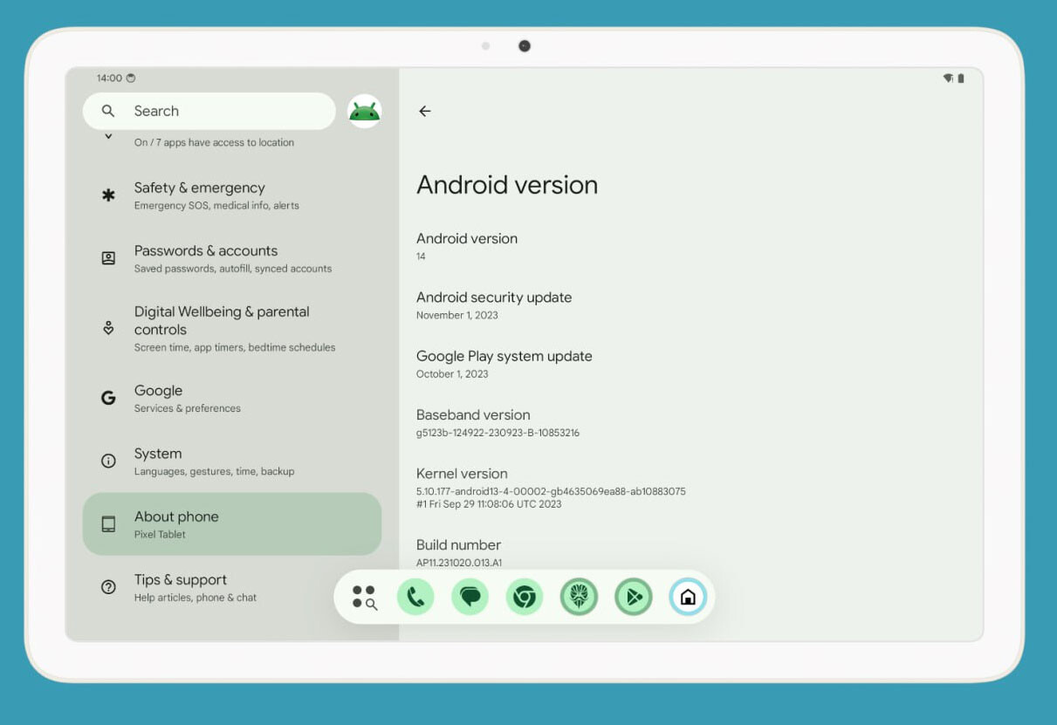The width and height of the screenshot is (1057, 725).
Task: Open the app drawer search icon
Action: (363, 596)
